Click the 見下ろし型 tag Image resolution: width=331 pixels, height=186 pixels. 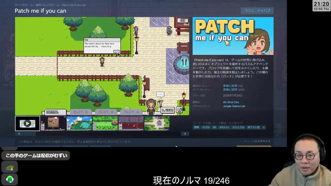253,127
